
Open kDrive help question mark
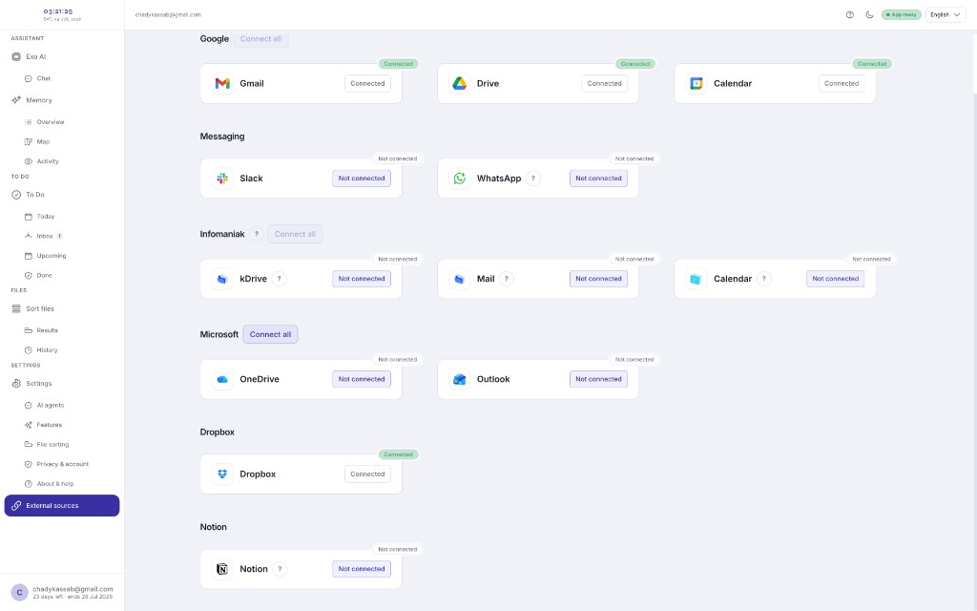pos(280,279)
